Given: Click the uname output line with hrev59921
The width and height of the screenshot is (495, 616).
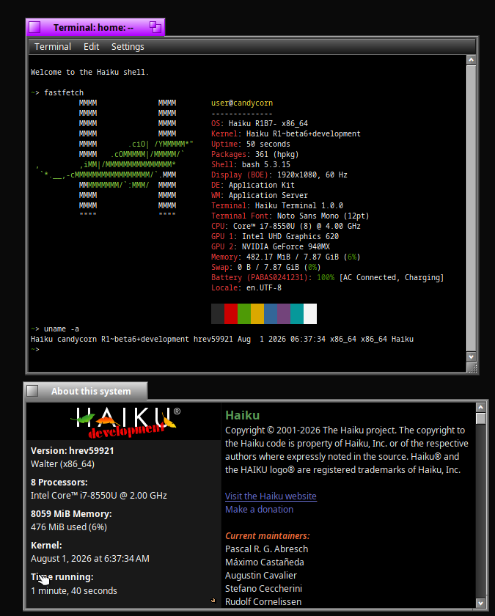Looking at the screenshot, I should (x=222, y=339).
